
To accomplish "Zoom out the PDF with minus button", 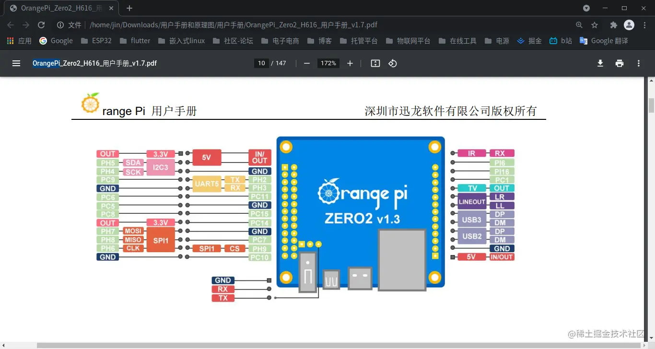I will tap(307, 63).
